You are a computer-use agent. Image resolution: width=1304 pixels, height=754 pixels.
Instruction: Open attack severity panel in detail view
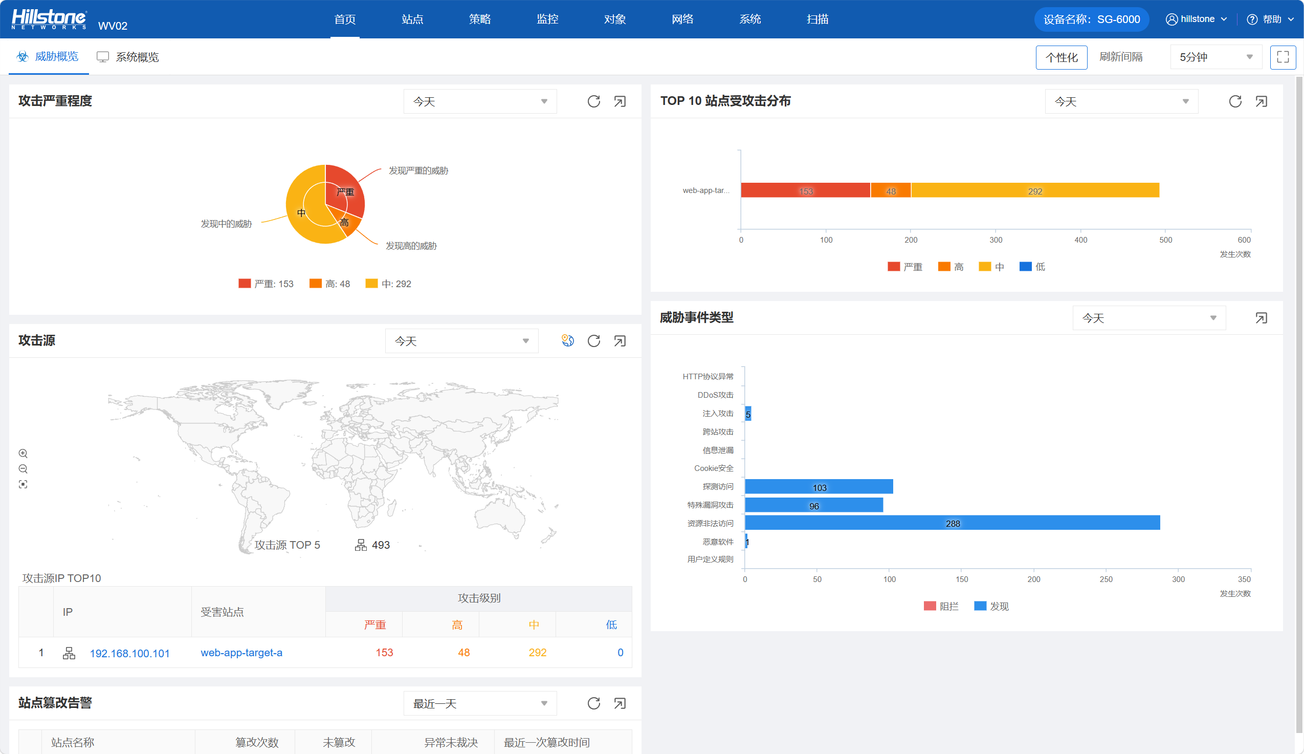coord(620,101)
